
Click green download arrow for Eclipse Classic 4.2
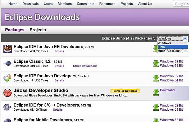pyautogui.click(x=156, y=64)
